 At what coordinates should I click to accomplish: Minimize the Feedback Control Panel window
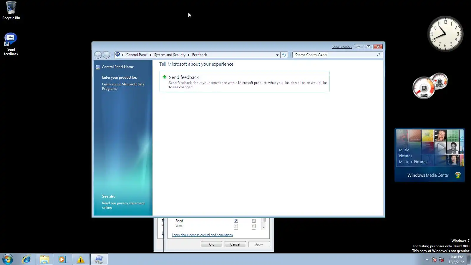click(359, 47)
